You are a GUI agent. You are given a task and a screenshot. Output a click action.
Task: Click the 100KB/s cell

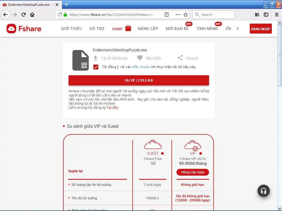pos(152,198)
